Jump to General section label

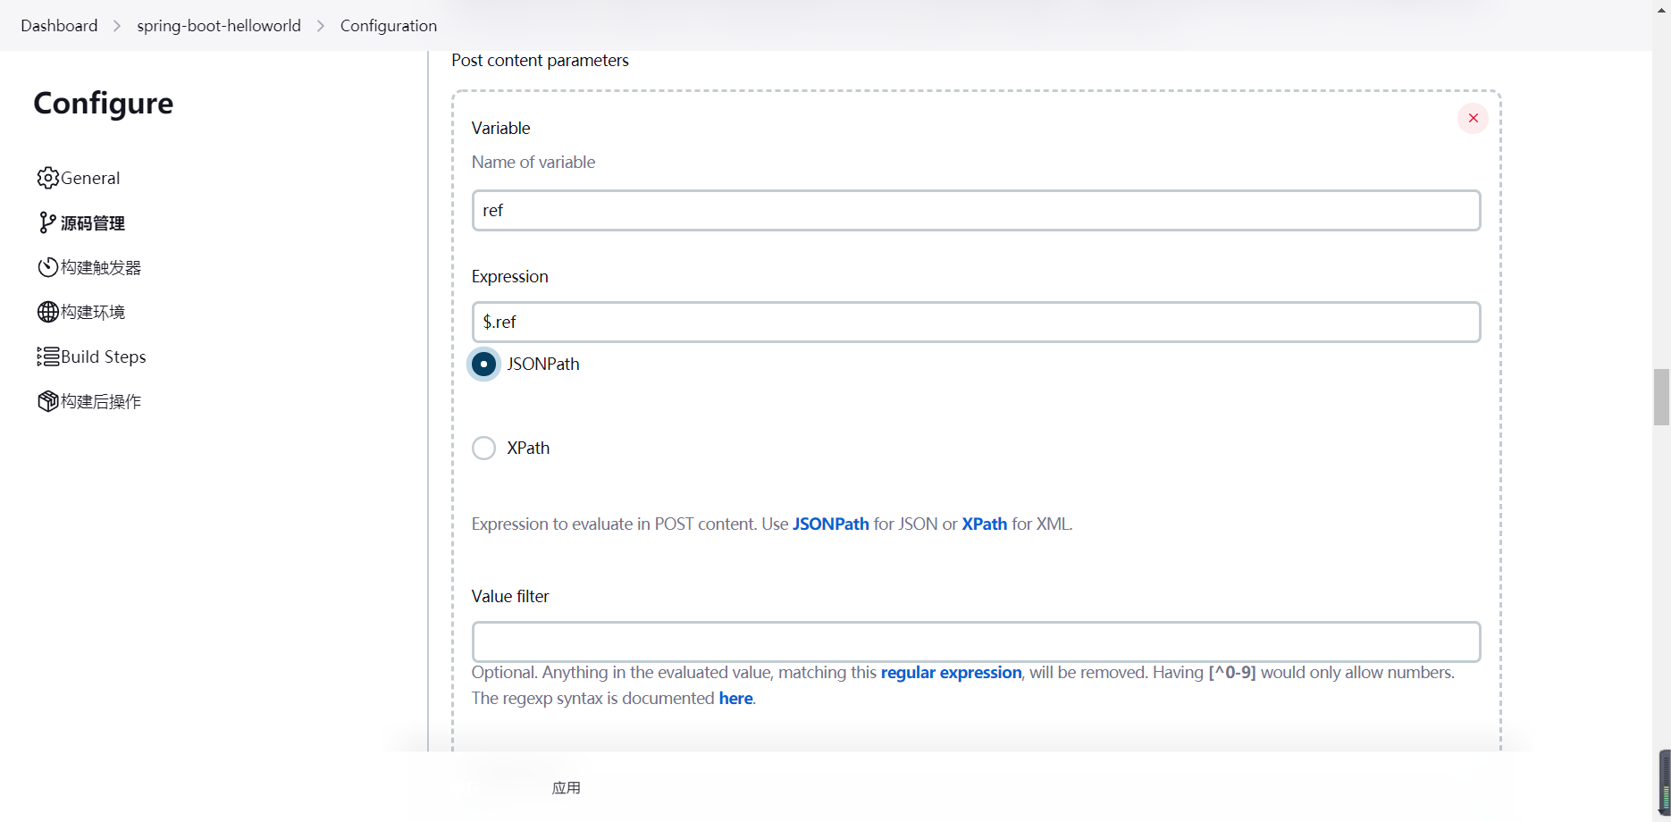[90, 178]
